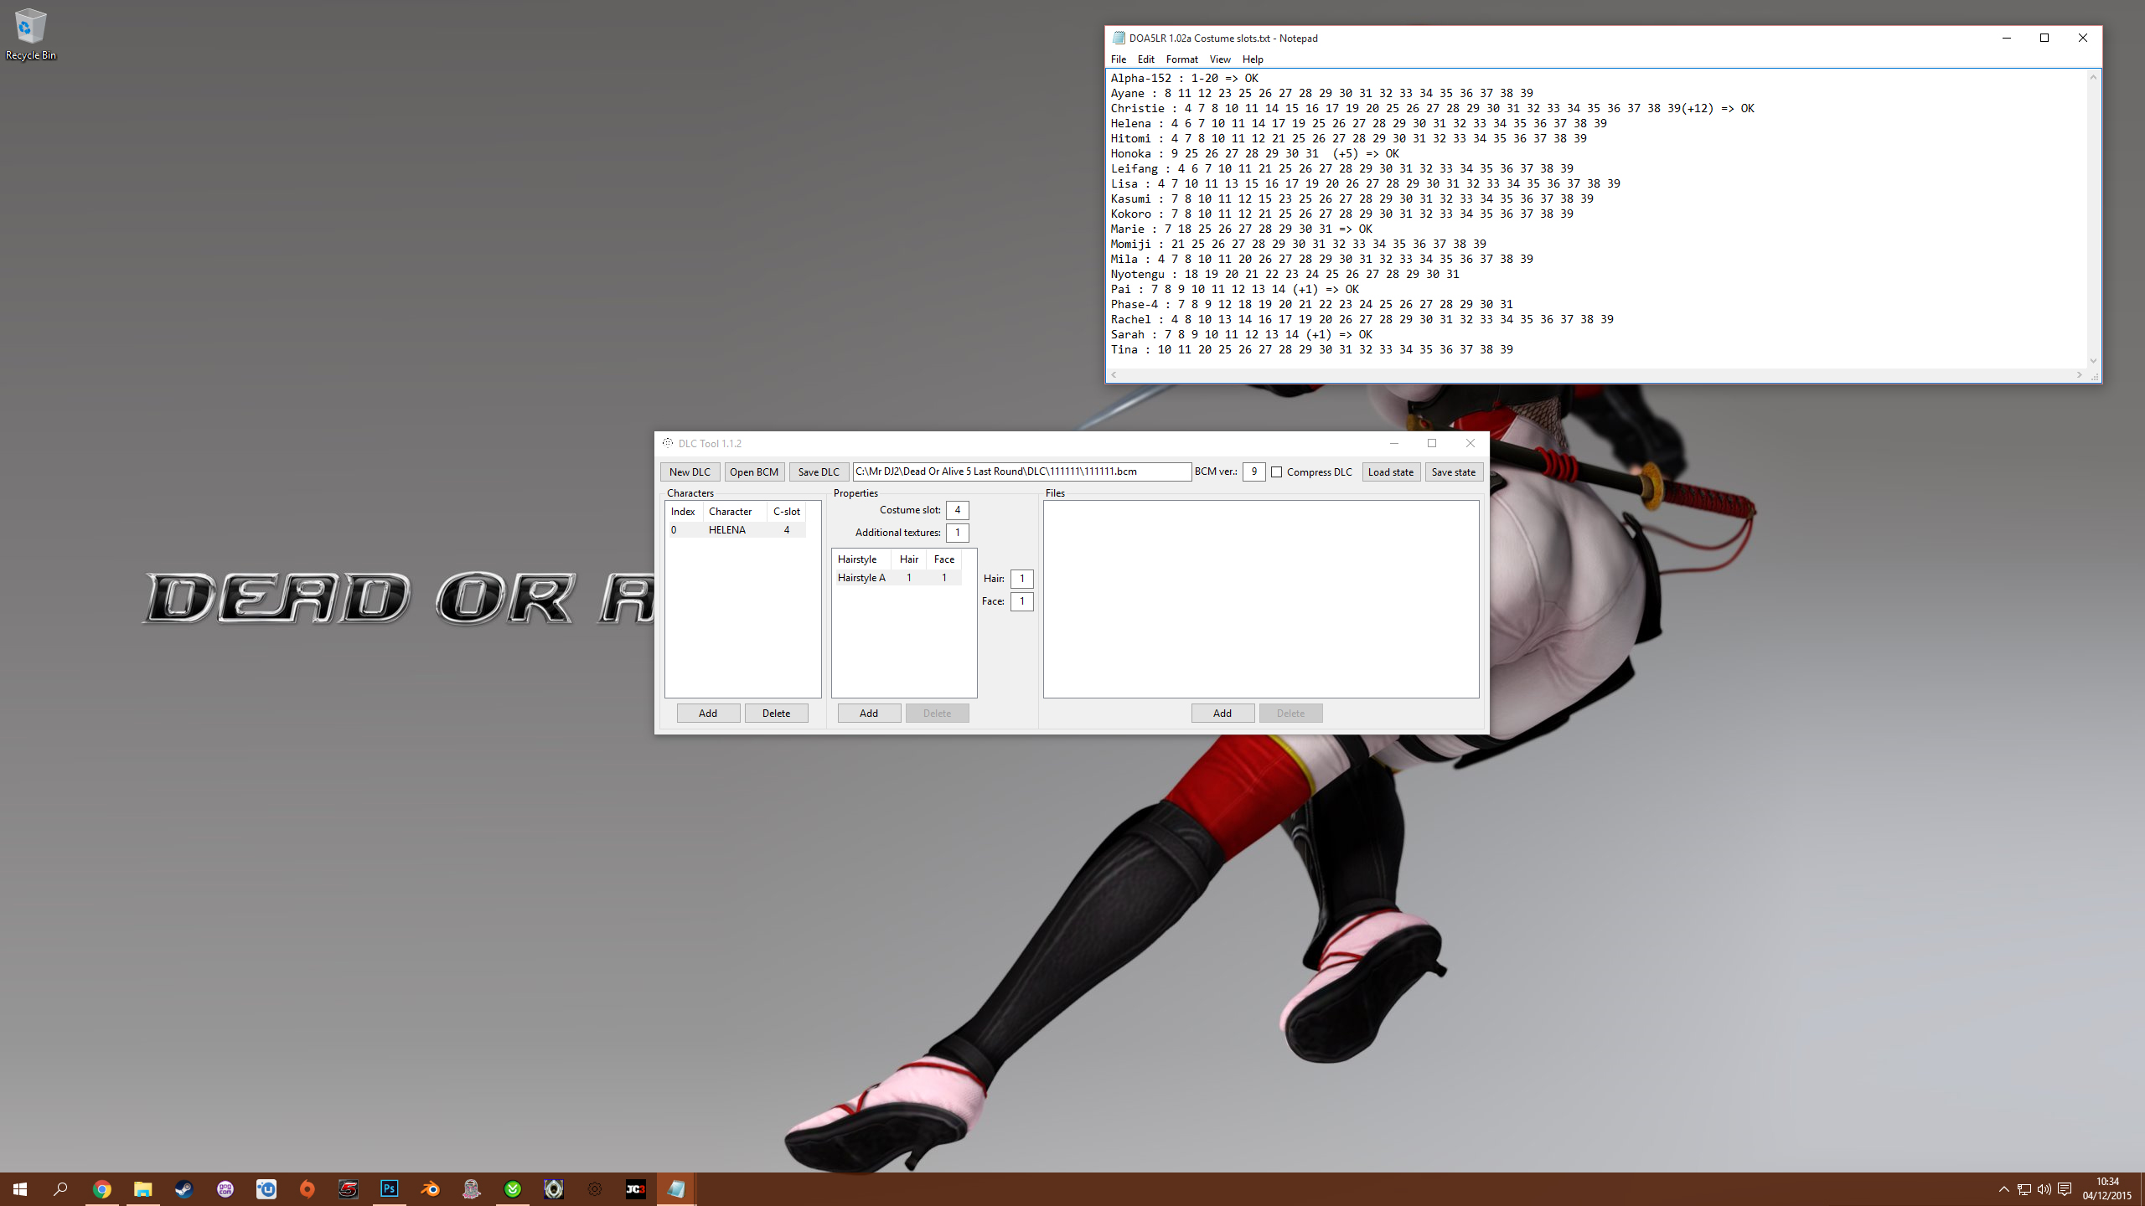Launch Photoshop from the taskbar

tap(390, 1188)
